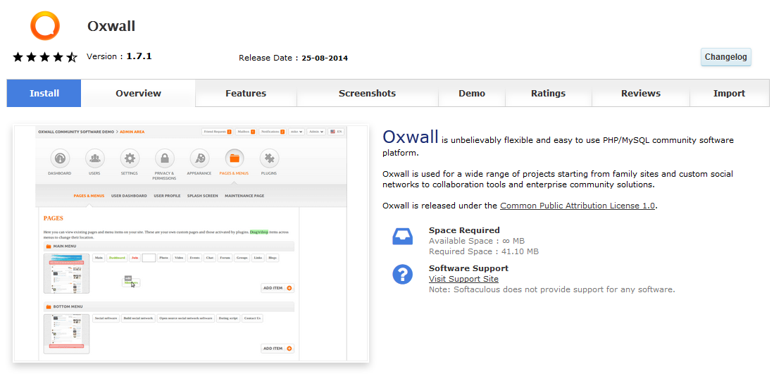Click the Space Required heading
Viewport: 774px width, 388px height.
(464, 230)
